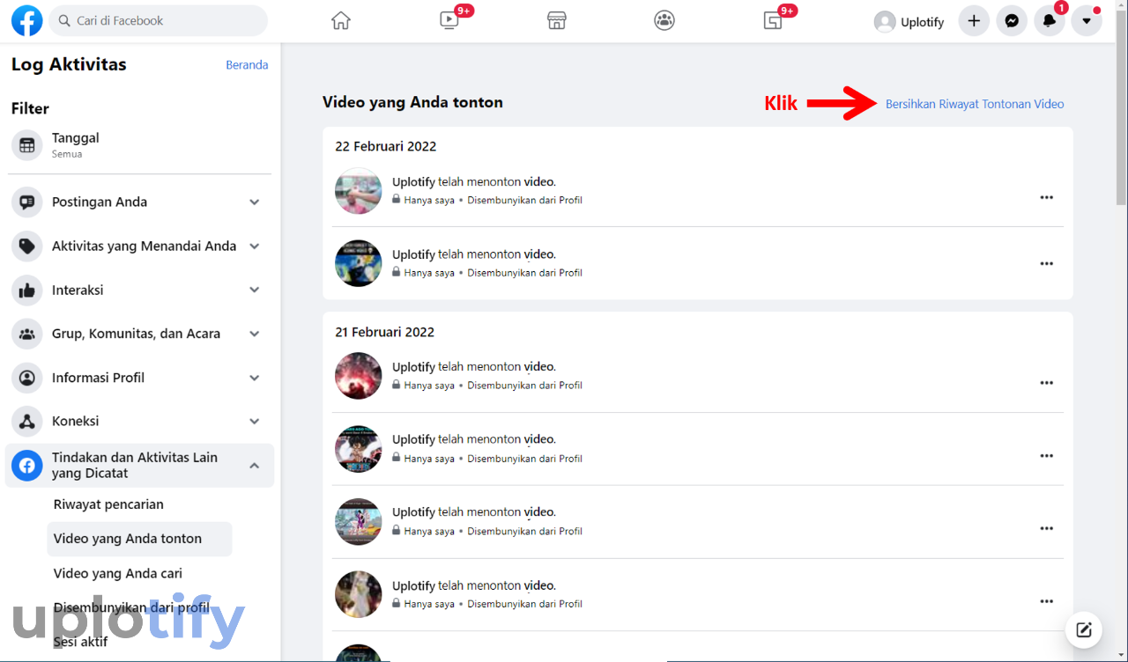The width and height of the screenshot is (1128, 662).
Task: Open first 21 Februari video thumbnail
Action: pyautogui.click(x=359, y=376)
